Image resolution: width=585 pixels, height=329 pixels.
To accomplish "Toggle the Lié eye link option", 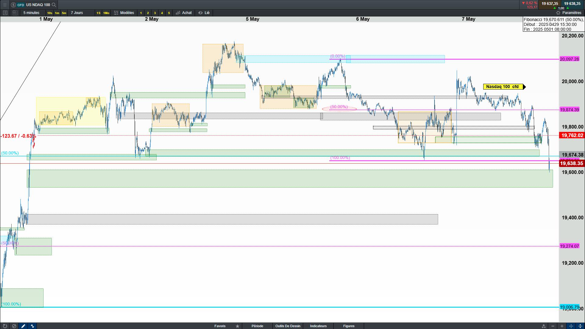I will [x=204, y=13].
